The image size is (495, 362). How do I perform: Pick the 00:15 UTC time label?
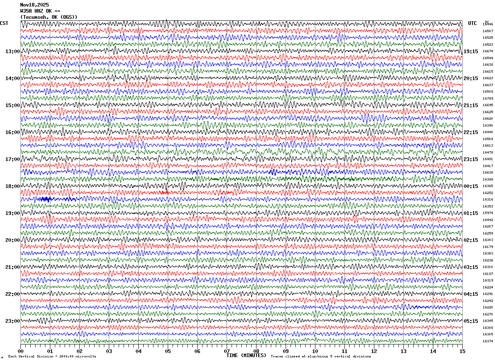(471, 186)
